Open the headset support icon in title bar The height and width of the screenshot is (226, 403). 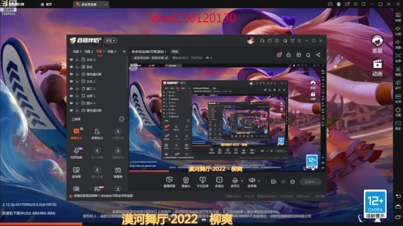pyautogui.click(x=262, y=41)
